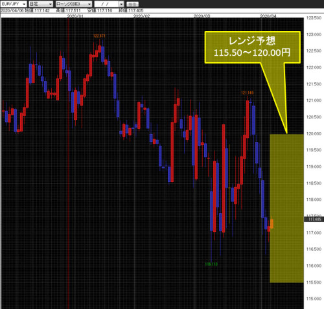Open the EUR/JPY currency pair dropdown
The image size is (324, 309).
[x=13, y=4]
